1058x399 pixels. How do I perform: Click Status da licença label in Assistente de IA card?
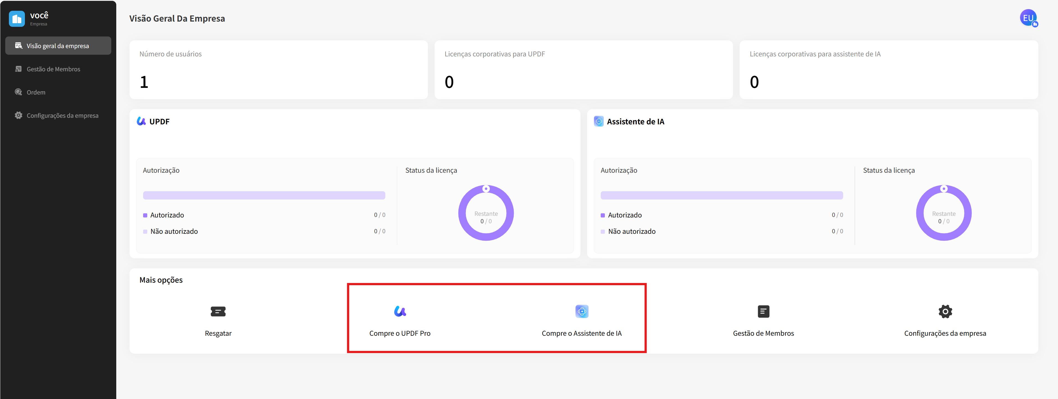[889, 170]
